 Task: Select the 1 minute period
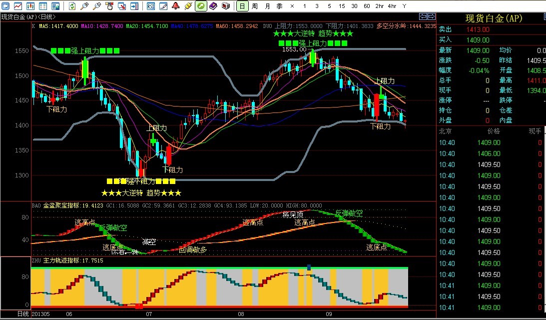pyautogui.click(x=305, y=6)
